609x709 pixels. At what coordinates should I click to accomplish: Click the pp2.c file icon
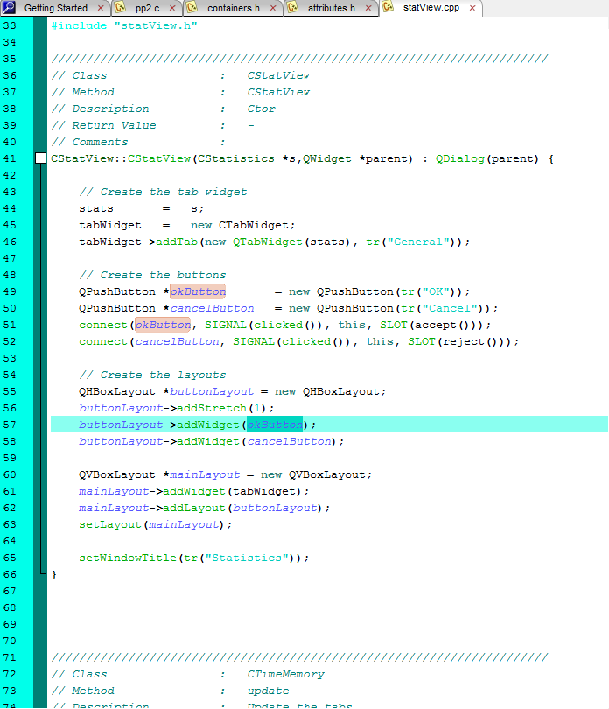[x=122, y=8]
